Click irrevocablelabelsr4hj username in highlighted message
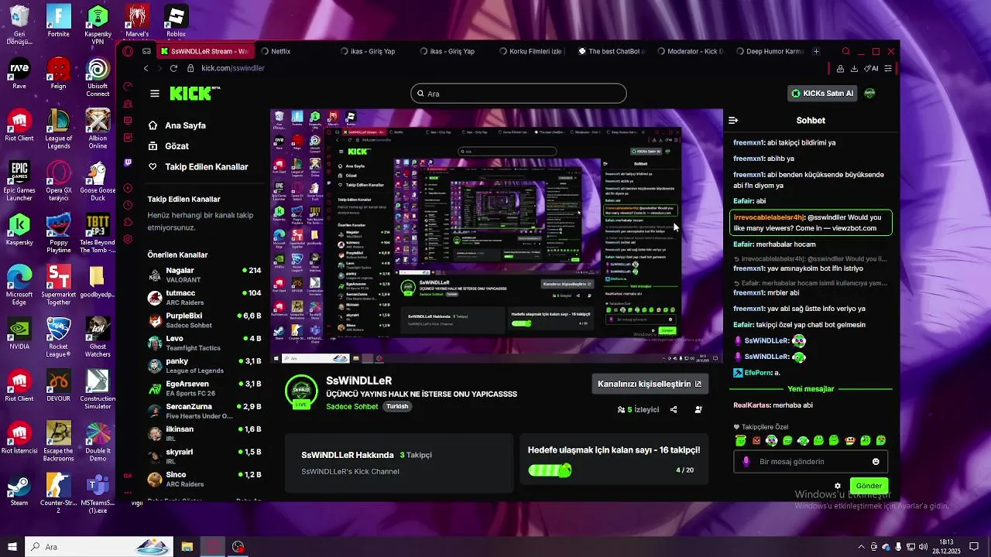 (x=769, y=217)
